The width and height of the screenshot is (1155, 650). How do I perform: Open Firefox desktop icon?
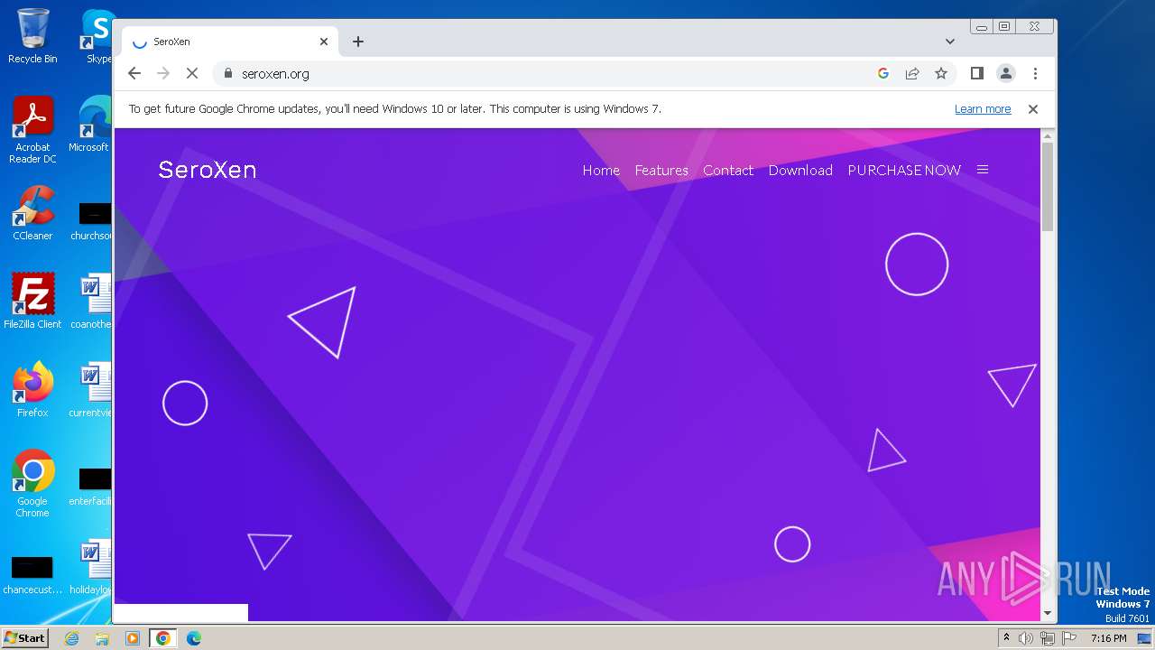[32, 390]
